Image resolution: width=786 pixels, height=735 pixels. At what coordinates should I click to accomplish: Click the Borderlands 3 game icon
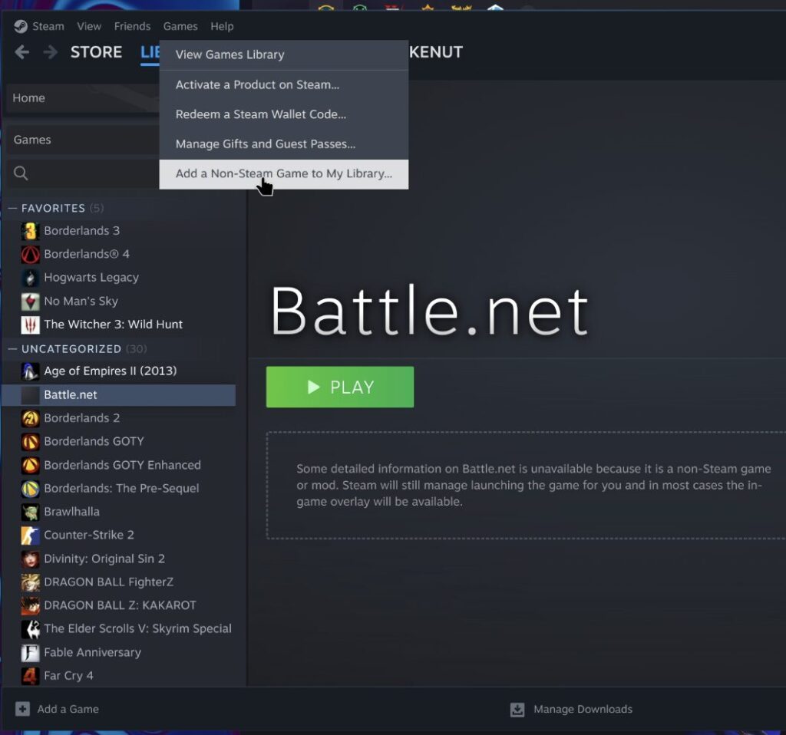point(30,231)
